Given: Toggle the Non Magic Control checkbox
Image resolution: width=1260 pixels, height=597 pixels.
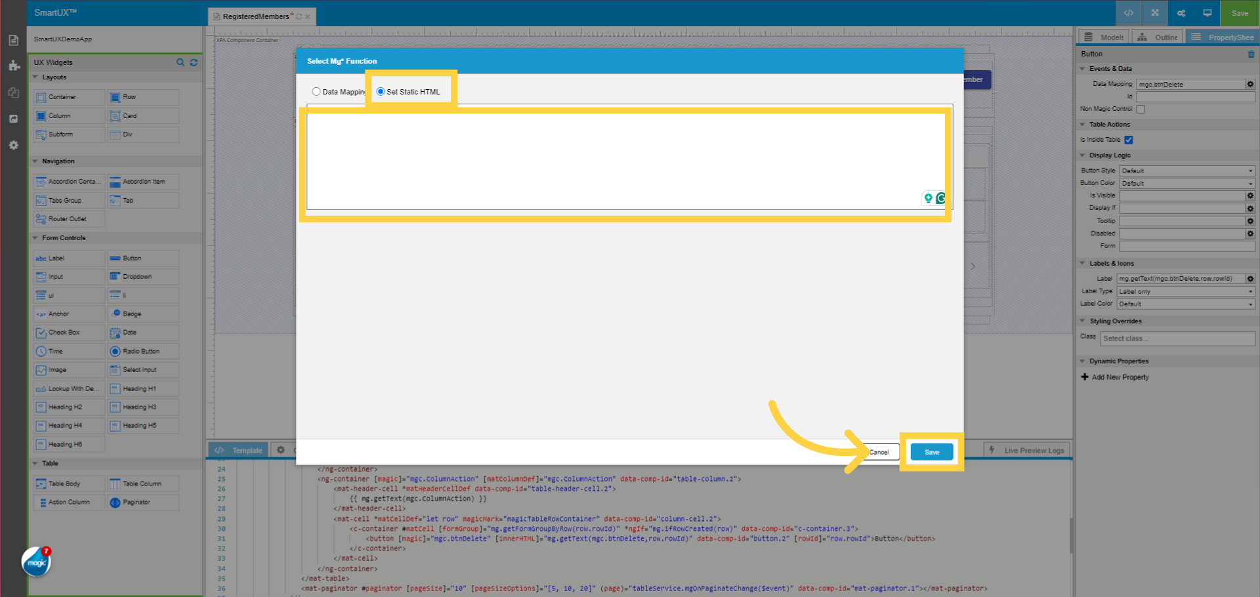Looking at the screenshot, I should (x=1141, y=109).
